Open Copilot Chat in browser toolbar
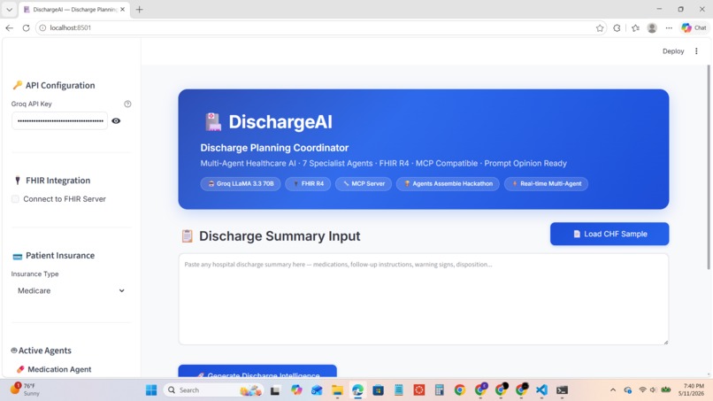Image resolution: width=713 pixels, height=401 pixels. point(694,27)
